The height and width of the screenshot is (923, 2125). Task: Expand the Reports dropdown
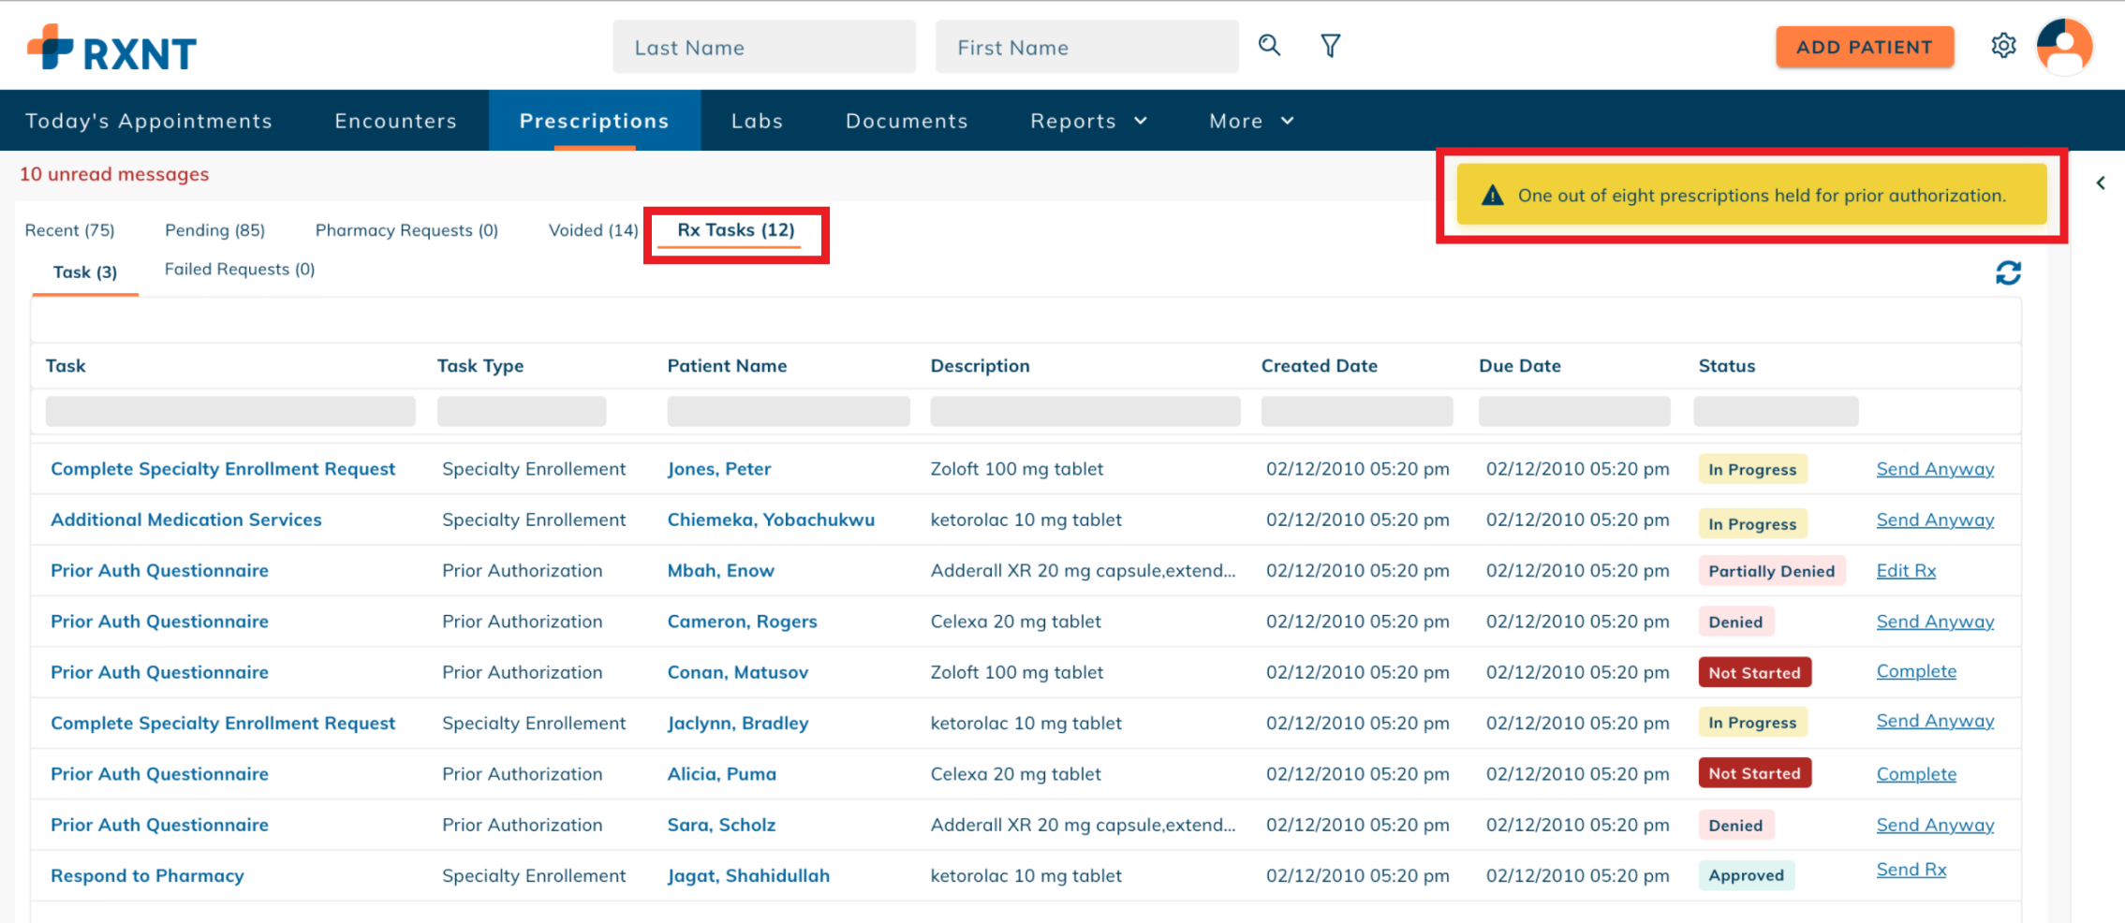pyautogui.click(x=1087, y=120)
